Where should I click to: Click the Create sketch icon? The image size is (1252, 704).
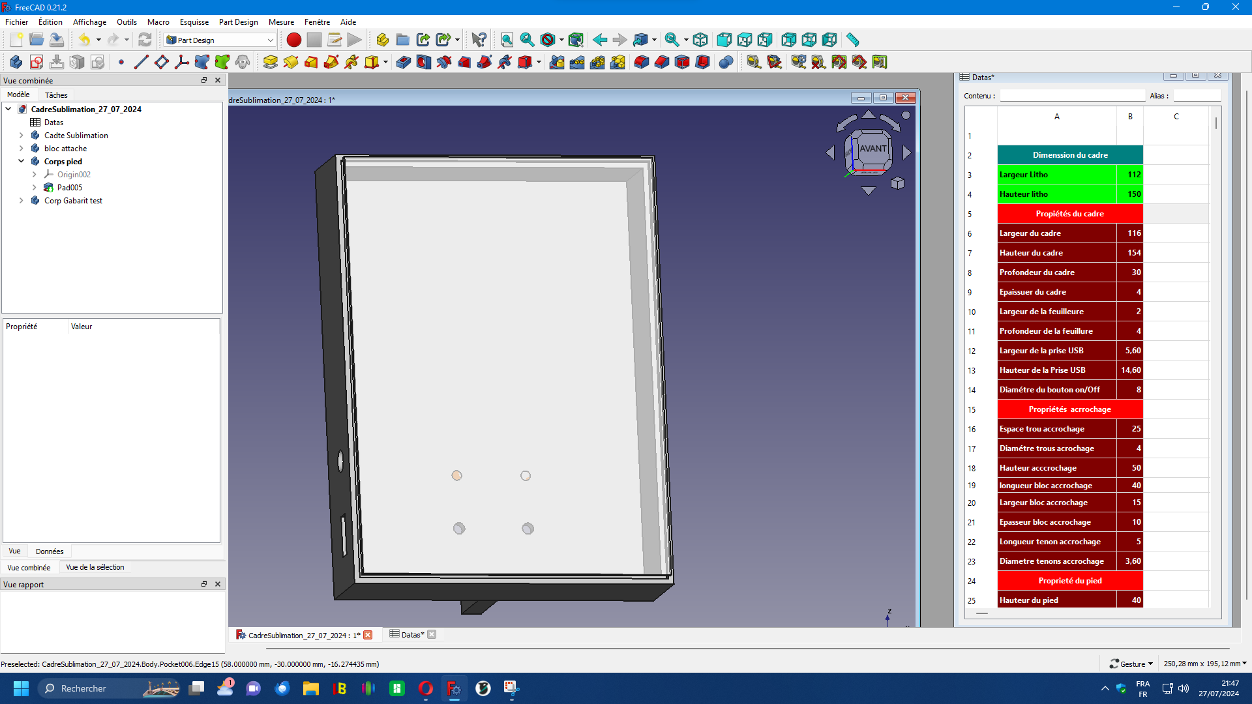pyautogui.click(x=37, y=62)
